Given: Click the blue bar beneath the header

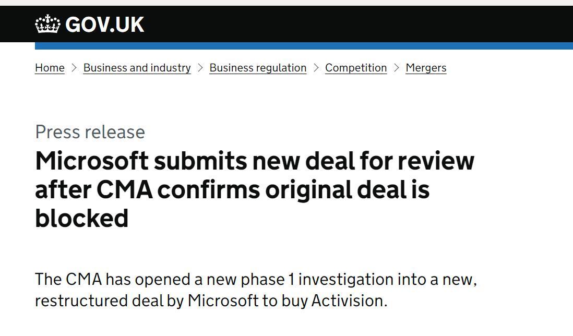Looking at the screenshot, I should (x=304, y=46).
